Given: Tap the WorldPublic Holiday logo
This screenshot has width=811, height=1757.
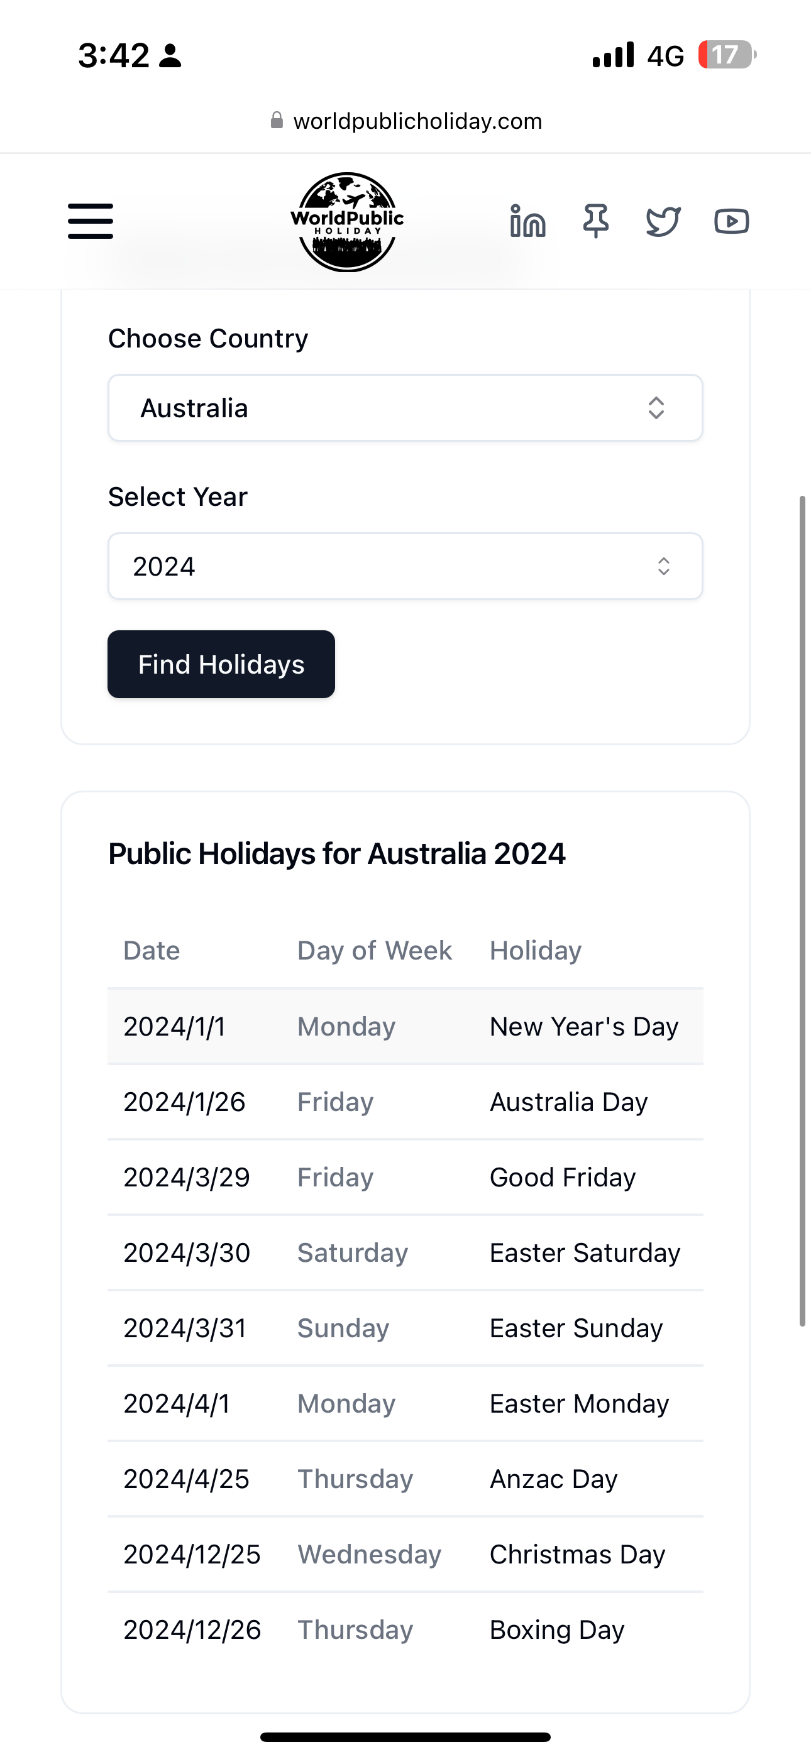Looking at the screenshot, I should click(347, 222).
